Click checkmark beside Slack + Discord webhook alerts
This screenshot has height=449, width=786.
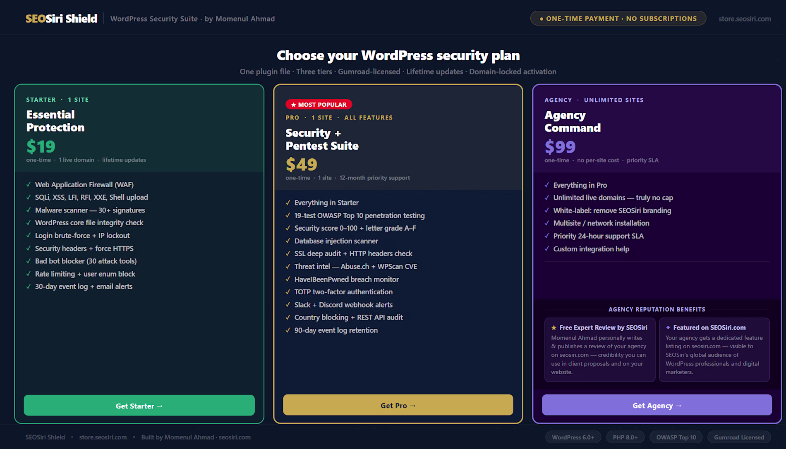pyautogui.click(x=288, y=305)
